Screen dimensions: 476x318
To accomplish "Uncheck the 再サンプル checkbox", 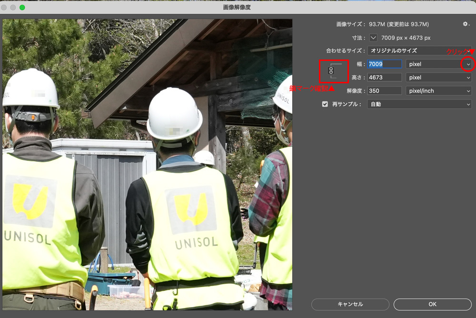I will tap(325, 104).
